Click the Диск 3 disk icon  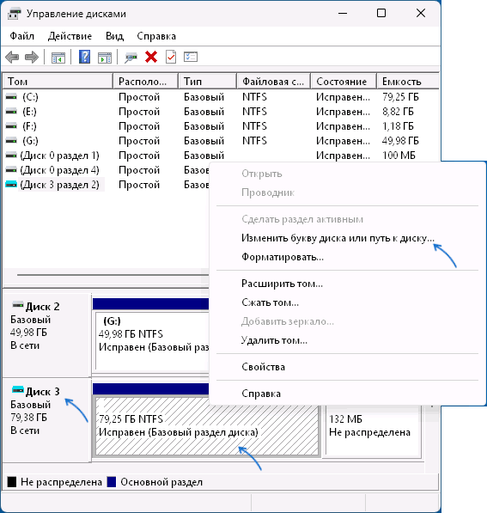[x=18, y=389]
